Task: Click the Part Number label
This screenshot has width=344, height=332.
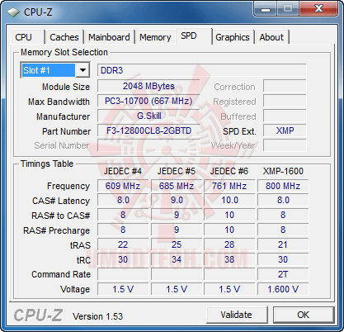Action: [66, 131]
